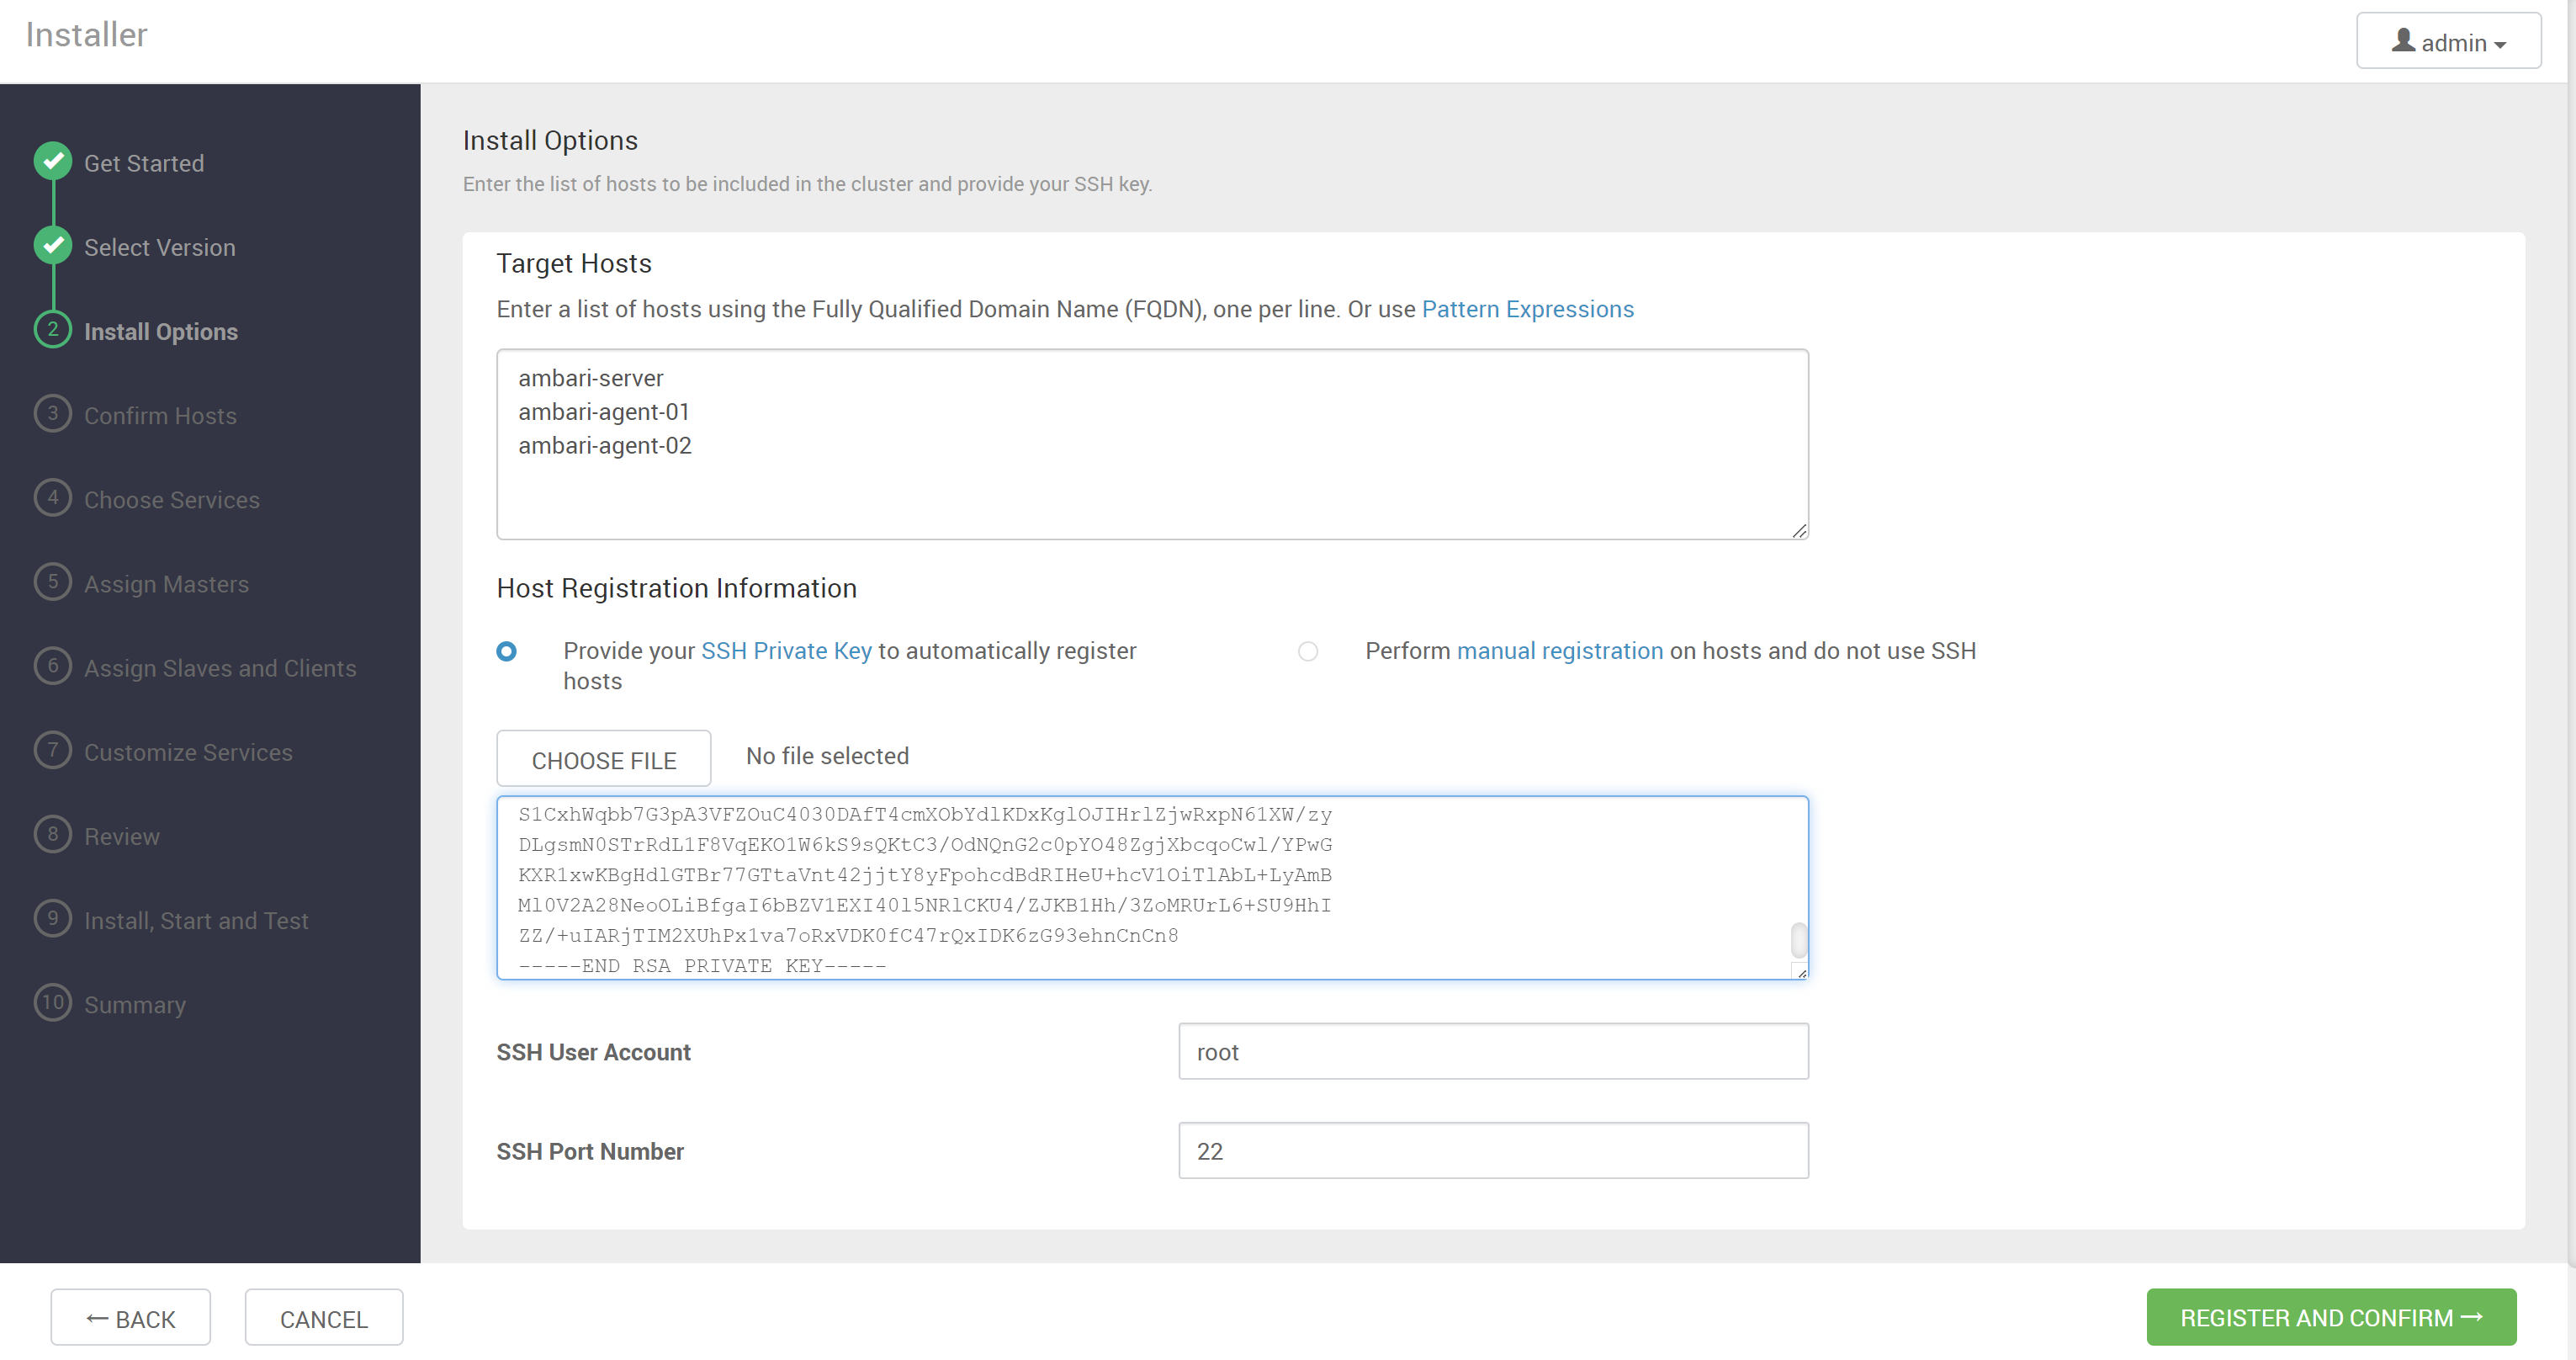Click the 'No file selected' text
The height and width of the screenshot is (1360, 2576).
pyautogui.click(x=827, y=756)
